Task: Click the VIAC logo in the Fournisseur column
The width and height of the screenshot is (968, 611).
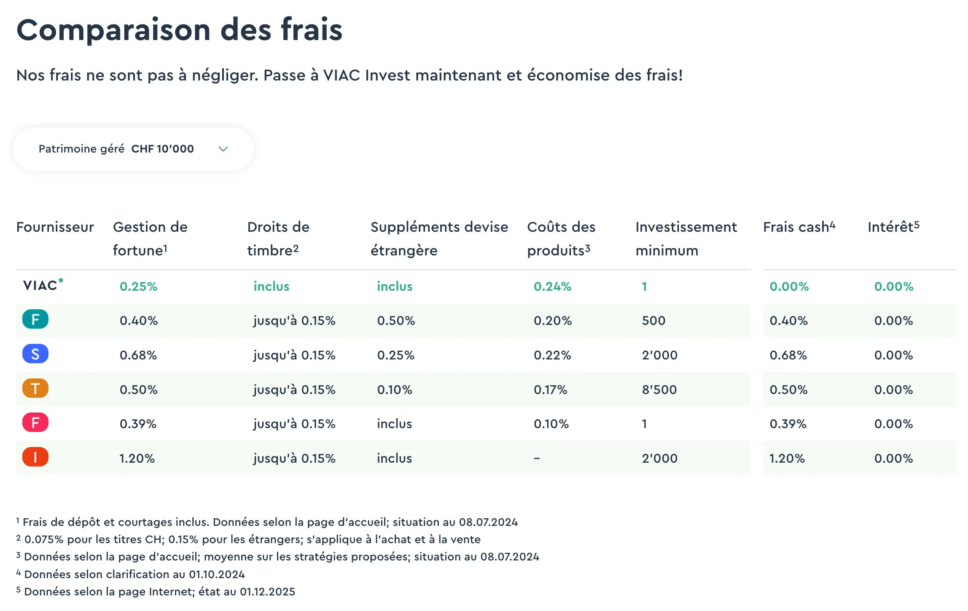Action: click(x=41, y=286)
